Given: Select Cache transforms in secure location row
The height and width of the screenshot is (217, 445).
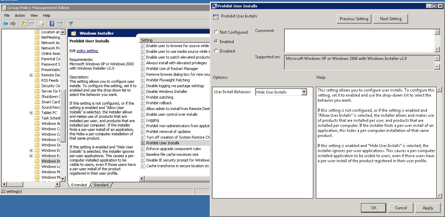Looking at the screenshot, I should (x=177, y=166).
